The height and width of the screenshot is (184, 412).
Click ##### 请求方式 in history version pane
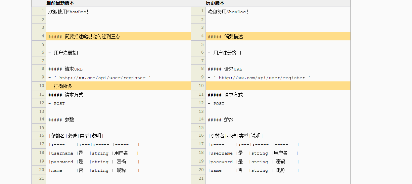coord(225,95)
